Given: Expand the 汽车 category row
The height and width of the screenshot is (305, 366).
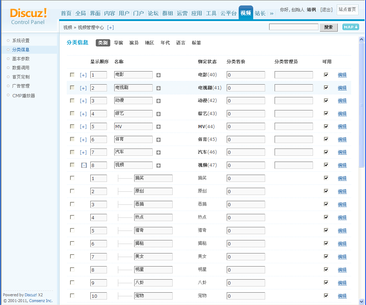Looking at the screenshot, I should coord(83,152).
